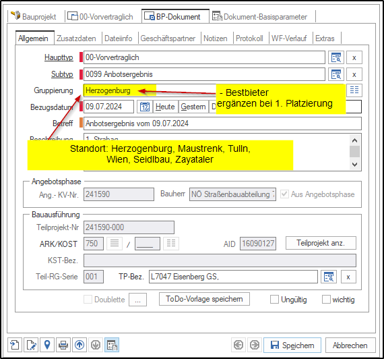Check the wichtig checkbox
Viewport: 384px width, 359px height.
pos(326,300)
